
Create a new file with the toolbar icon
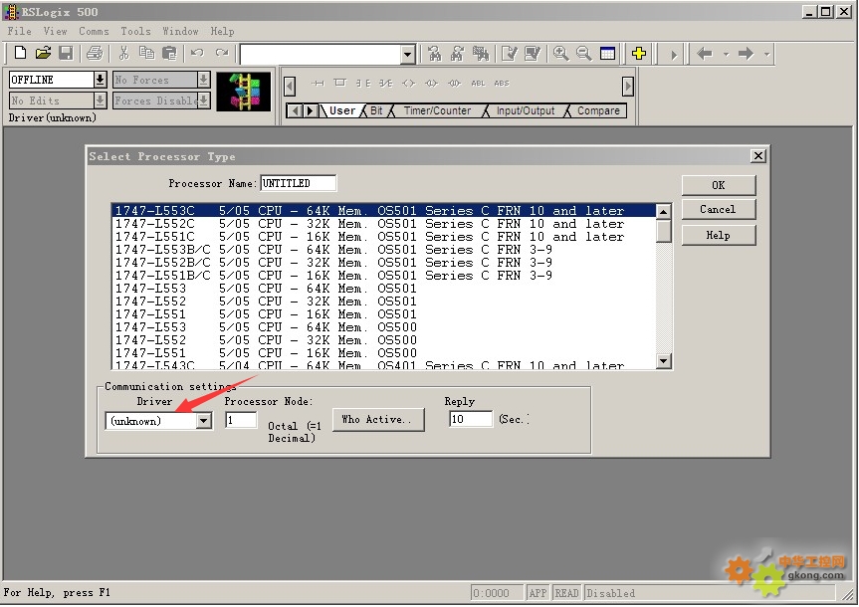[x=20, y=53]
